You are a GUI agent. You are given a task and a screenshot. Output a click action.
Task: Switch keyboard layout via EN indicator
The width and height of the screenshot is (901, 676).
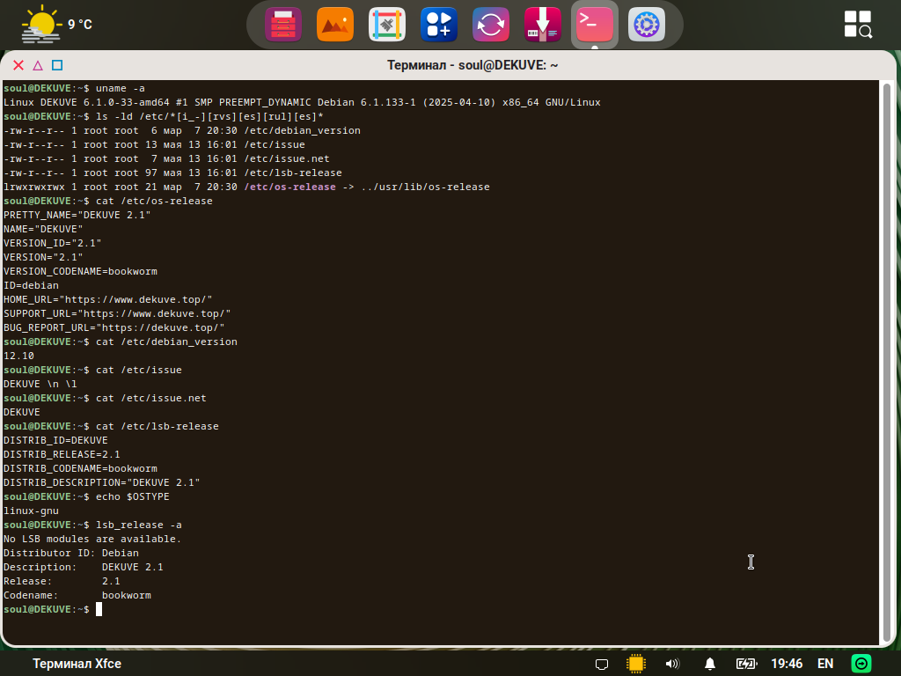coord(825,664)
